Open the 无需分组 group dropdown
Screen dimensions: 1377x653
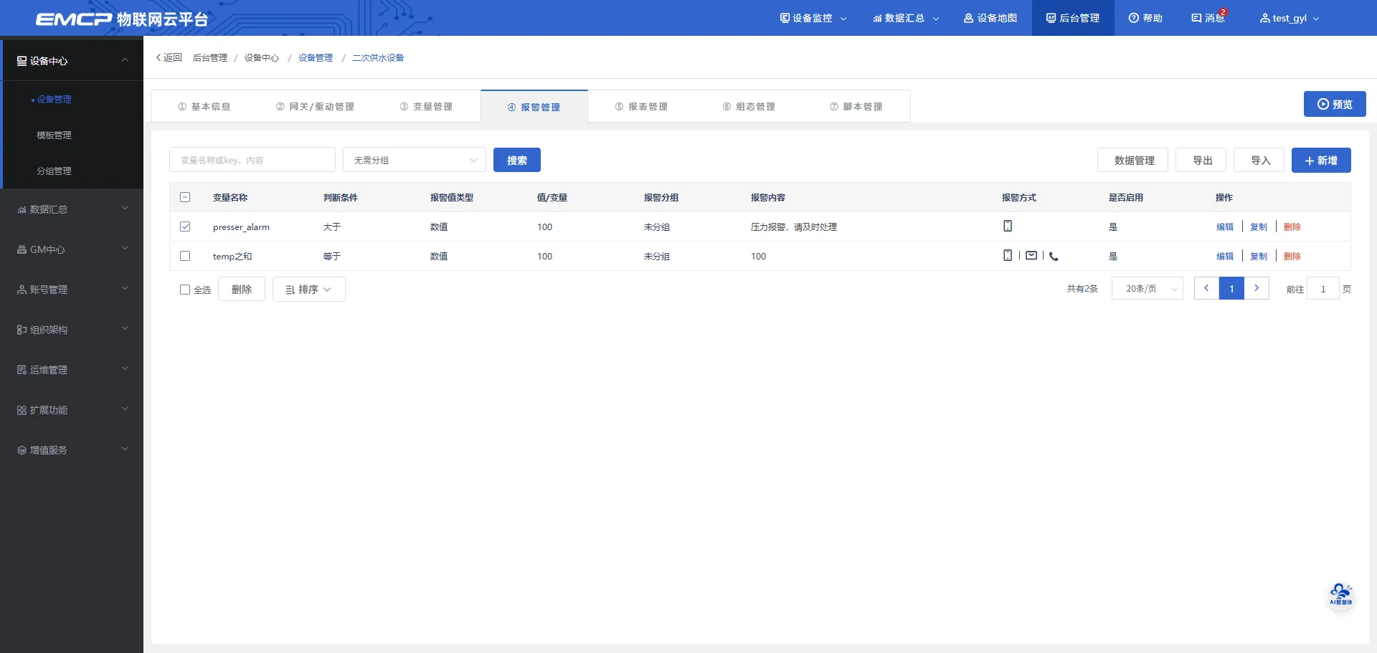415,160
